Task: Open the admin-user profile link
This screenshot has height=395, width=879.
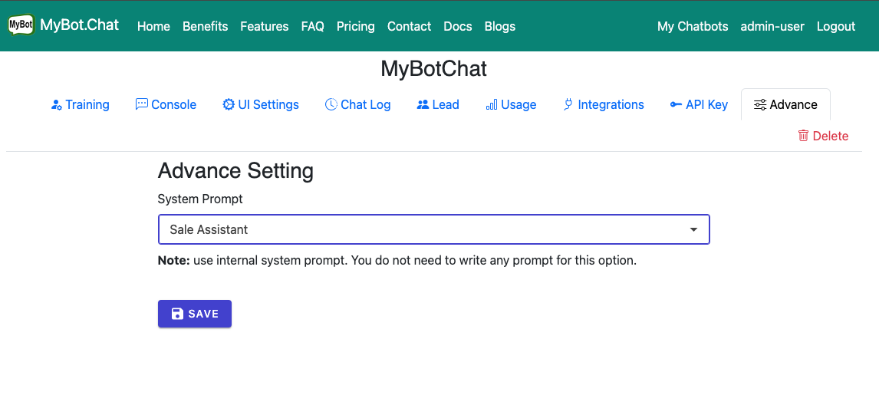Action: (772, 26)
